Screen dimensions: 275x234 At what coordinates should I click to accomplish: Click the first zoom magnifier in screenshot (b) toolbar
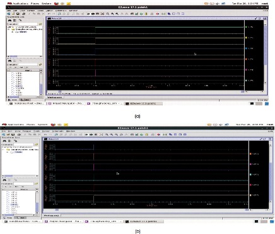(x=107, y=135)
